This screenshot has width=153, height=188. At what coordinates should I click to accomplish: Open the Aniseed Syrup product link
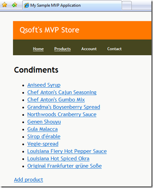[x=44, y=85]
